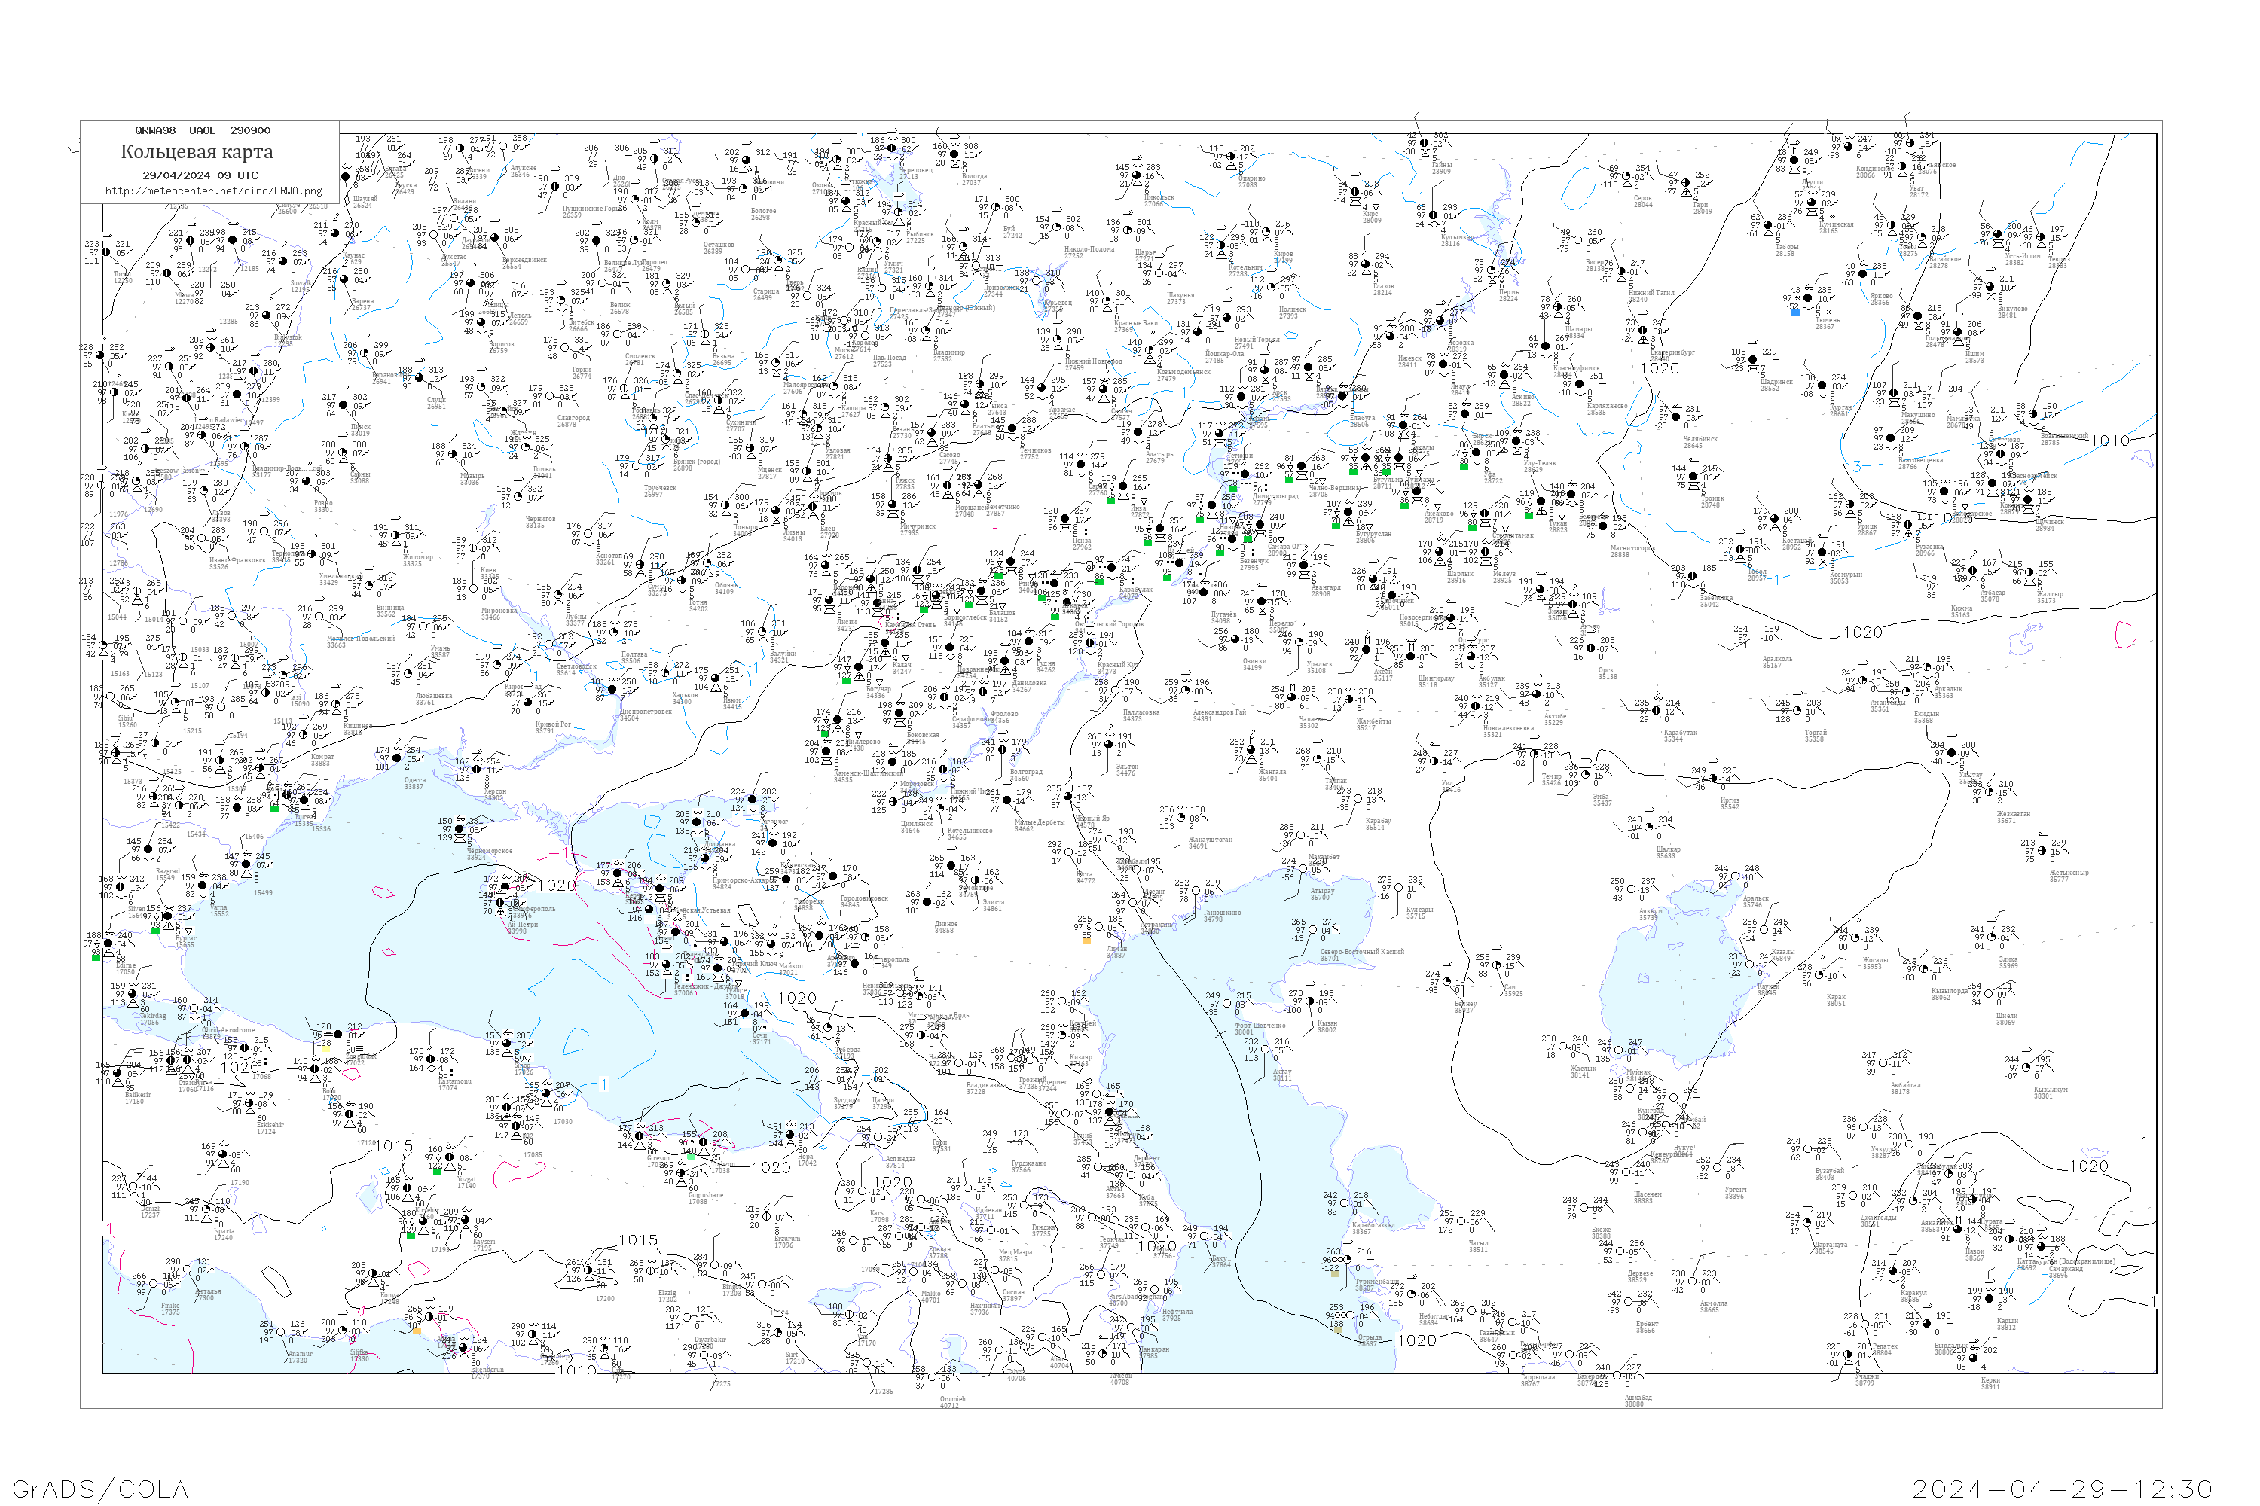Click the GrADS/COLA footer label

[x=100, y=1488]
